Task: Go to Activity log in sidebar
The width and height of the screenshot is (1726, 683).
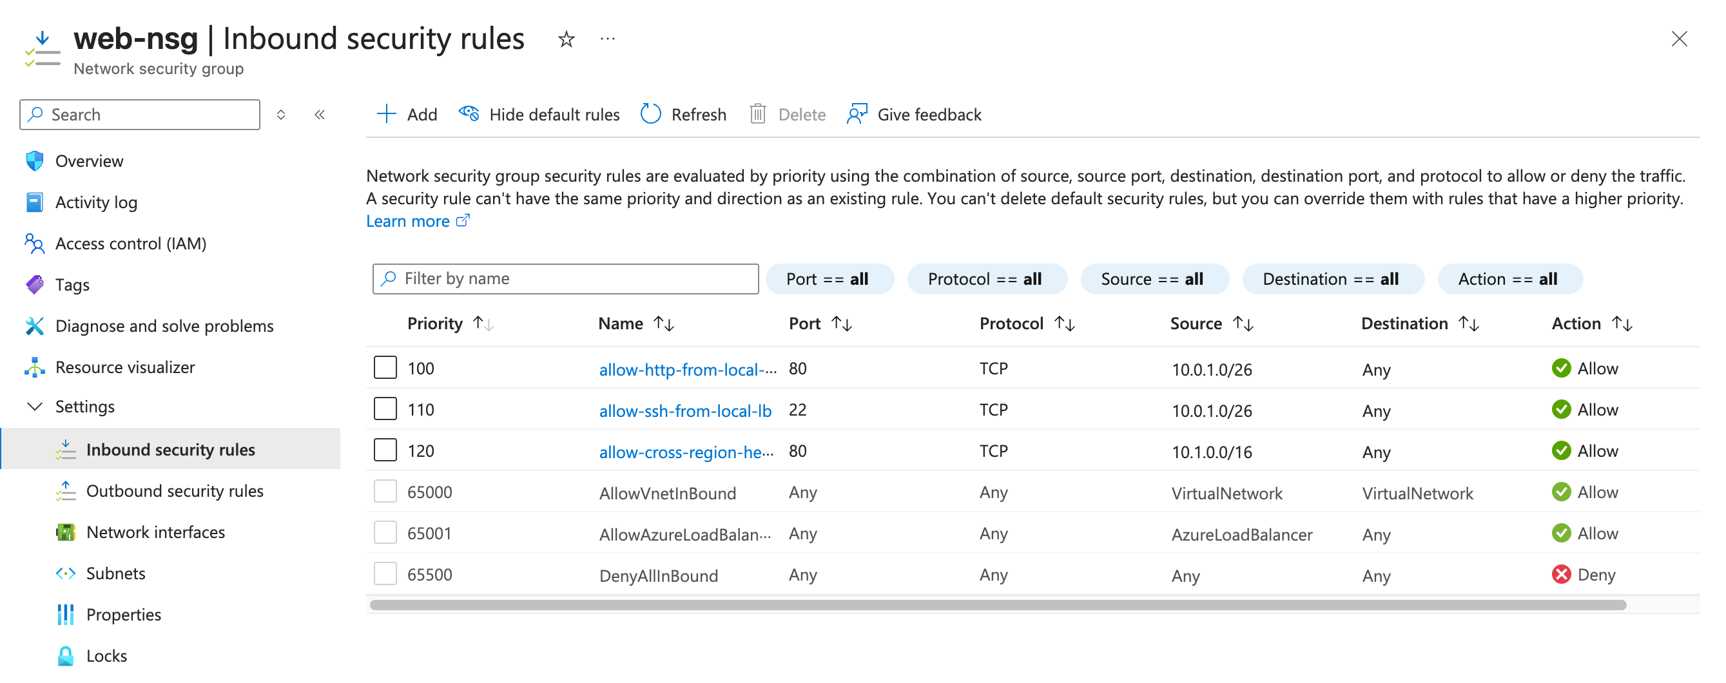Action: [x=96, y=202]
